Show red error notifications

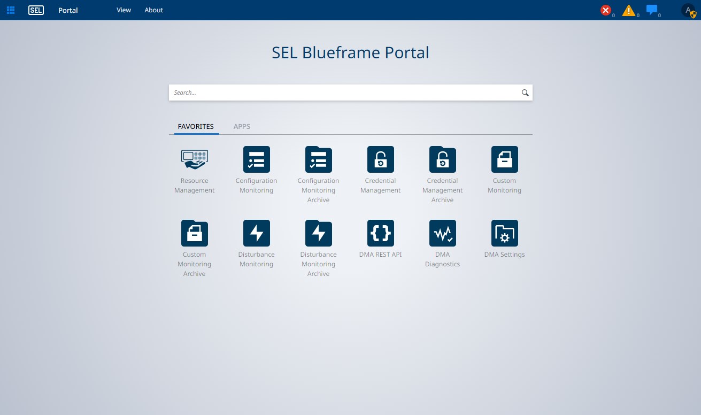(606, 10)
